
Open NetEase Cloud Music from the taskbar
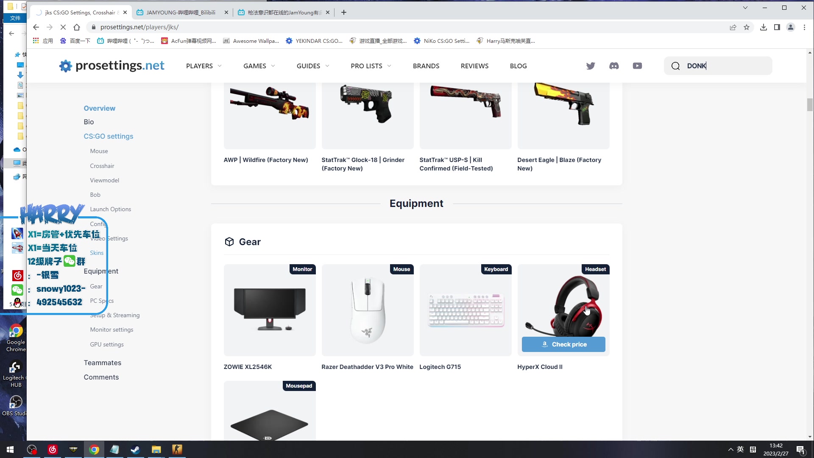53,450
